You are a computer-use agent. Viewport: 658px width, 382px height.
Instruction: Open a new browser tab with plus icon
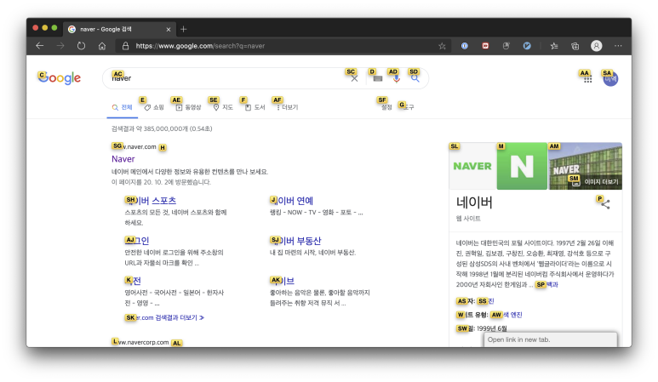tap(183, 29)
